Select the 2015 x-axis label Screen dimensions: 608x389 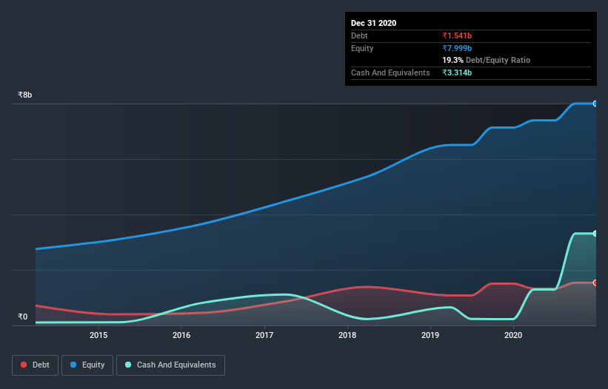pos(98,335)
